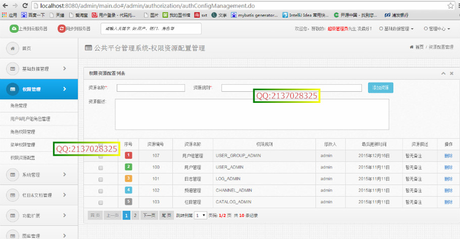This screenshot has height=239, width=460.
Task: Click the browser address bar URL
Action: pyautogui.click(x=147, y=6)
